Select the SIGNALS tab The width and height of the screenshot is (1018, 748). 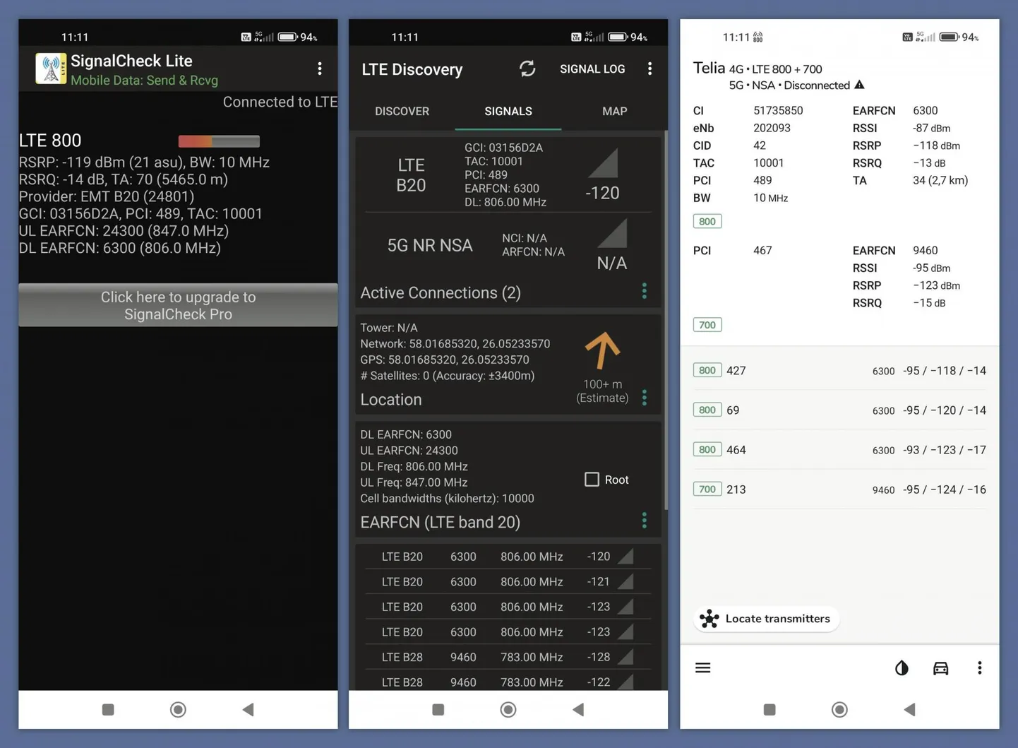pyautogui.click(x=508, y=112)
